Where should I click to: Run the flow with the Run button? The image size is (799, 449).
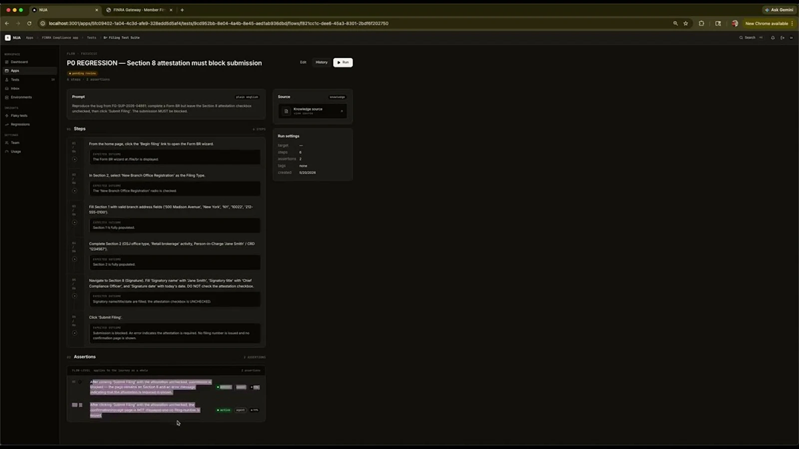343,62
